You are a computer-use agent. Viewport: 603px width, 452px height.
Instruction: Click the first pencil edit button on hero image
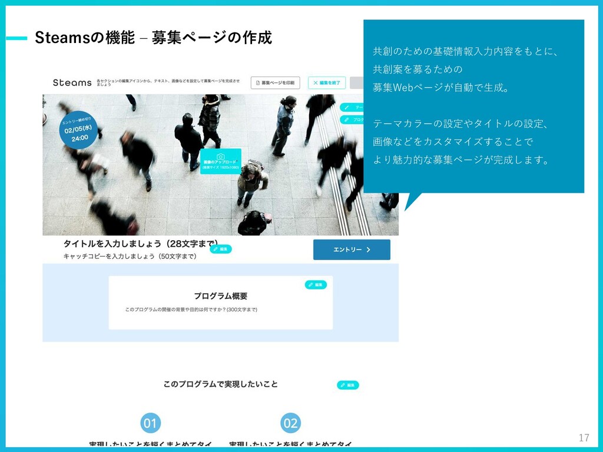(x=352, y=108)
